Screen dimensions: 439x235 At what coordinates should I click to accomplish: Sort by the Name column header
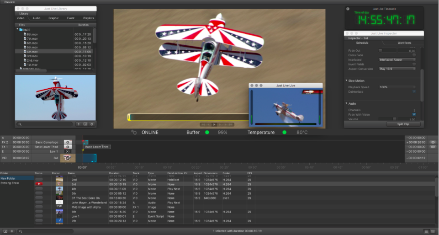point(71,173)
